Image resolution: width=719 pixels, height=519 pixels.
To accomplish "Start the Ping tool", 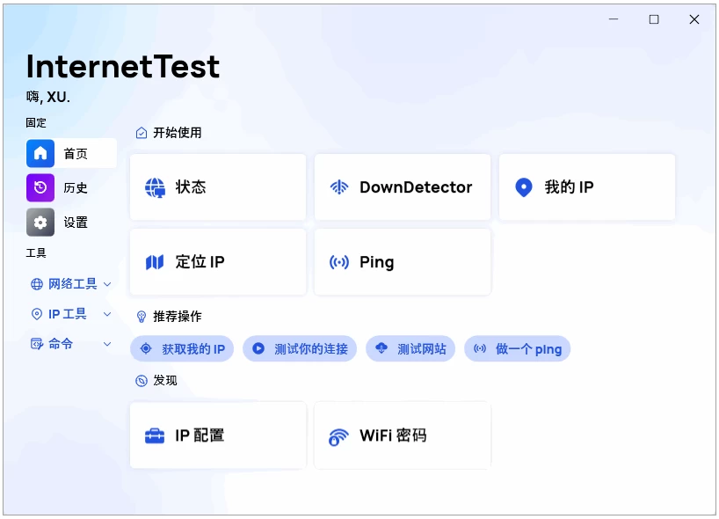I will [x=402, y=261].
